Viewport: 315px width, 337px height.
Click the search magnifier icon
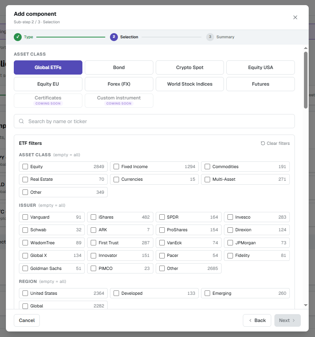point(21,121)
